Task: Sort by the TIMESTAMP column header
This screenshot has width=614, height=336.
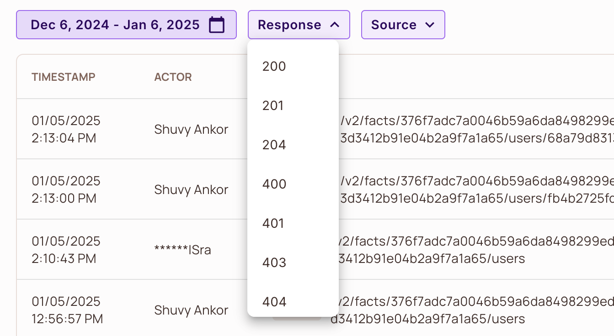Action: [x=64, y=77]
